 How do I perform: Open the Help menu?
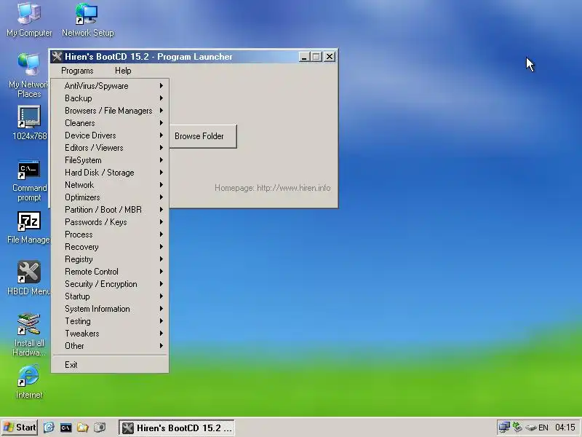click(123, 71)
